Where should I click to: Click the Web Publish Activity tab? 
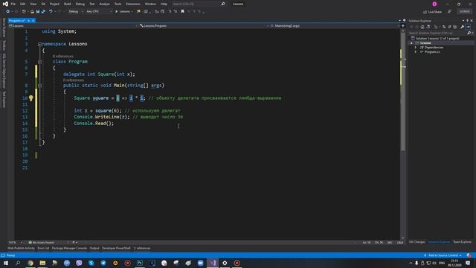coord(21,248)
